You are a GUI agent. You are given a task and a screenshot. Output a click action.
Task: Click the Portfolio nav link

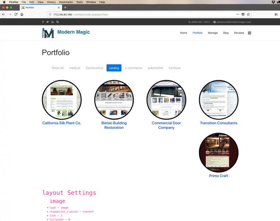(x=197, y=33)
